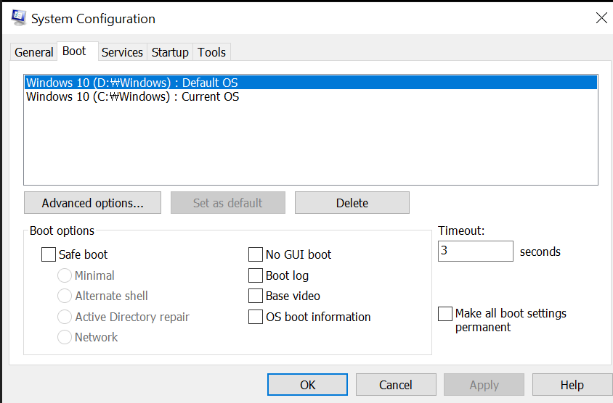The width and height of the screenshot is (613, 403).
Task: Confirm changes with the OK button
Action: (x=308, y=385)
